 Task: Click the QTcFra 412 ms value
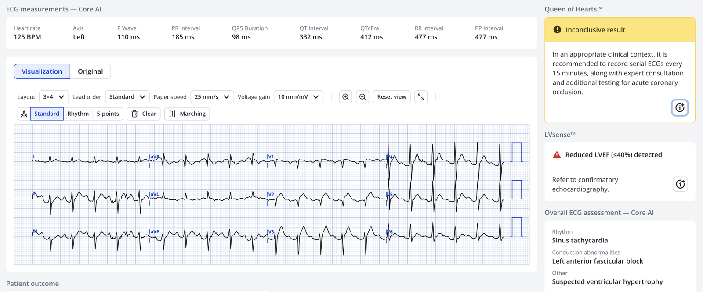coord(371,37)
